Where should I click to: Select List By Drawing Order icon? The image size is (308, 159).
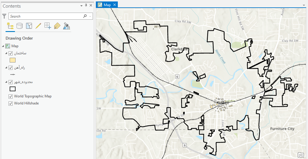(10, 26)
